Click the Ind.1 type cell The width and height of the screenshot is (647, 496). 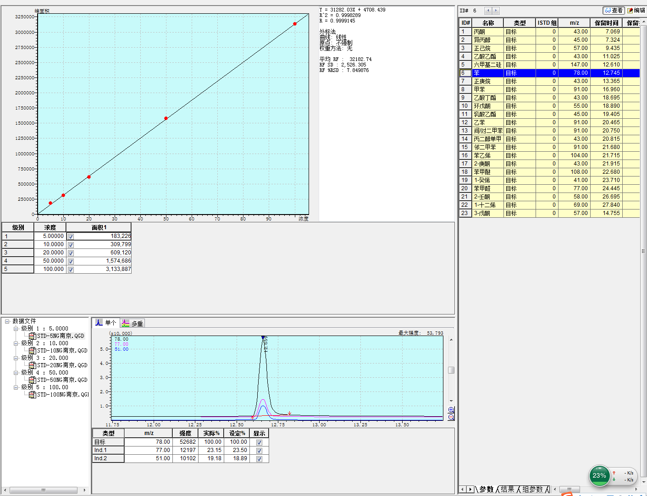coord(108,450)
